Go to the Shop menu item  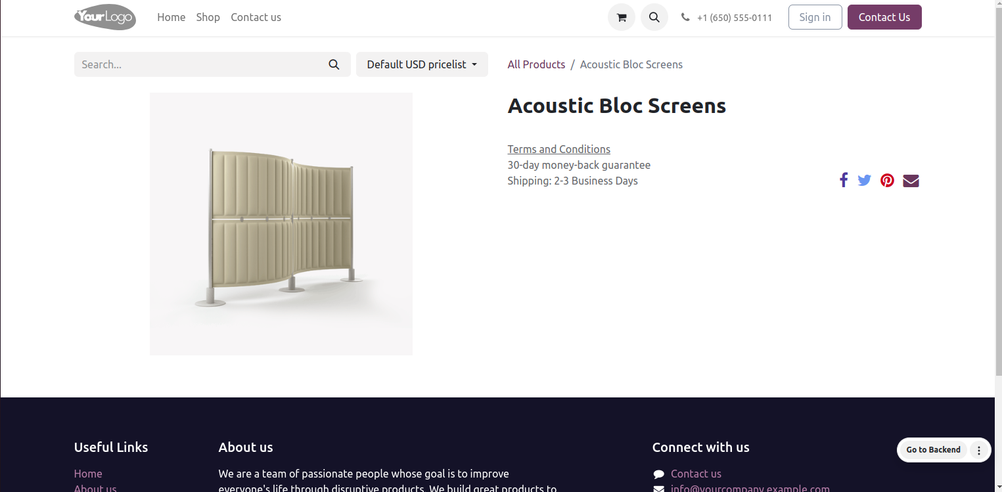(x=208, y=17)
